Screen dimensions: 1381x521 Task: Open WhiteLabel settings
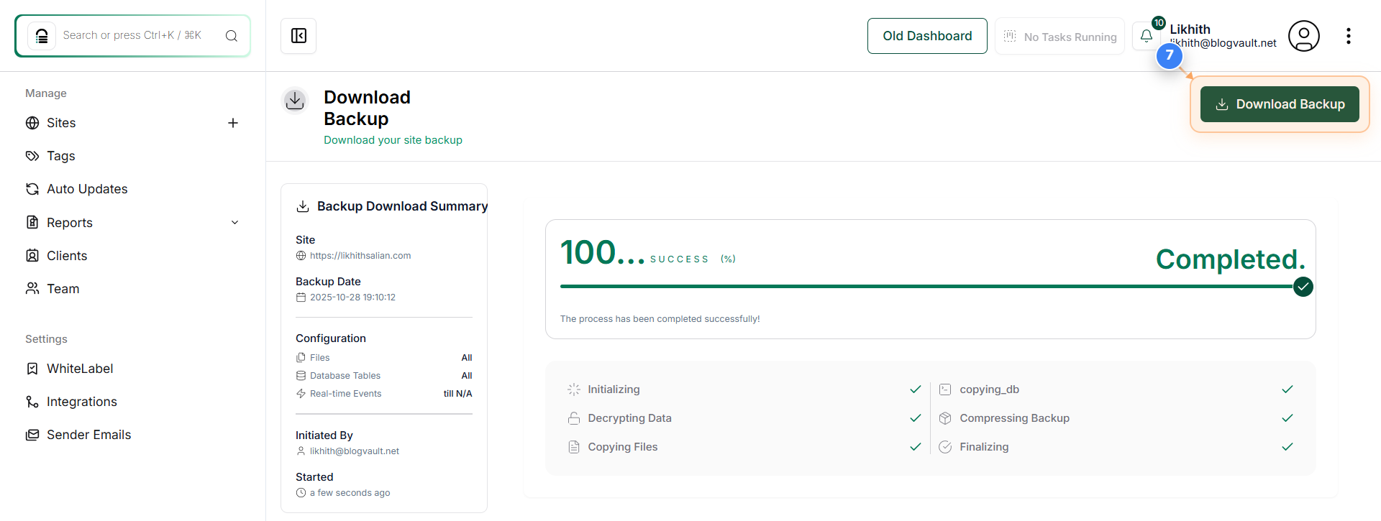click(80, 369)
